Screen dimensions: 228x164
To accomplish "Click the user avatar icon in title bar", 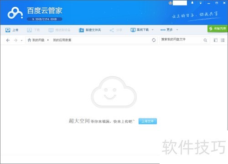I will pyautogui.click(x=171, y=3).
